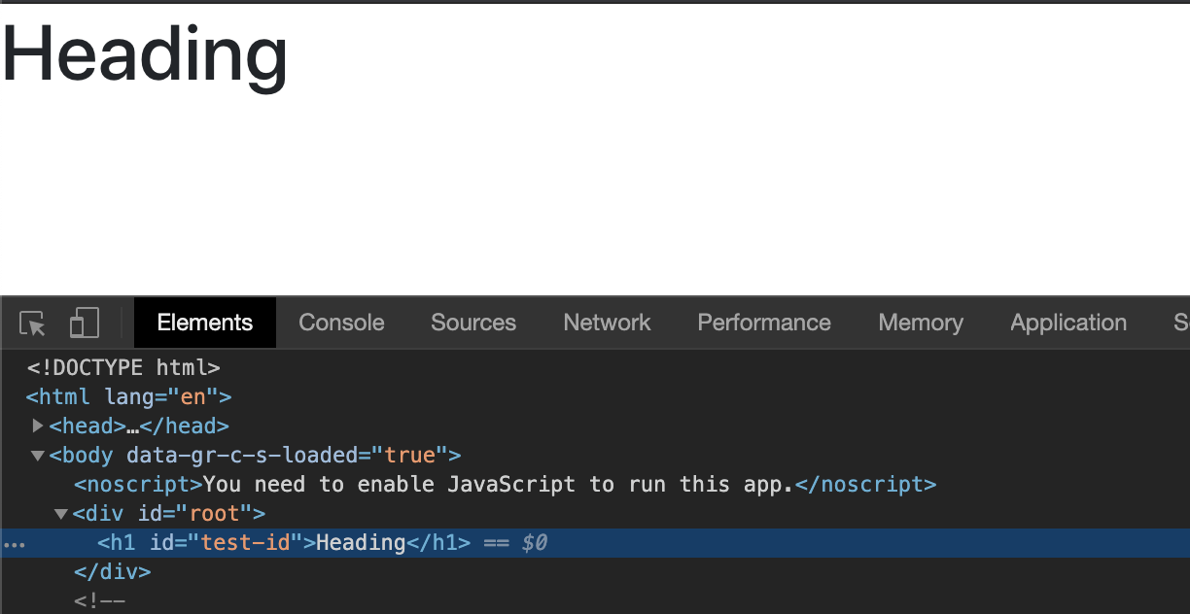The height and width of the screenshot is (614, 1190).
Task: Switch to the Elements tab
Action: [x=205, y=323]
